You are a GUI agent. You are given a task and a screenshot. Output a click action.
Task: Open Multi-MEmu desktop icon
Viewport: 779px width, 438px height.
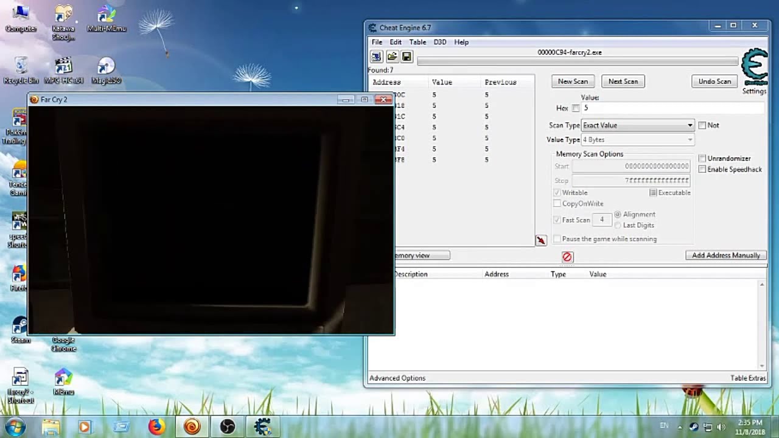[x=107, y=18]
